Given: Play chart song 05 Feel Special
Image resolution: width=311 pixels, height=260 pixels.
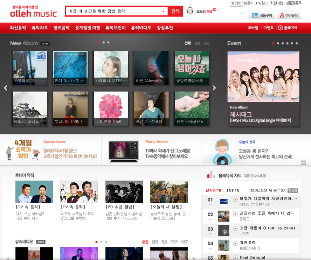Looking at the screenshot, I should [x=235, y=258].
